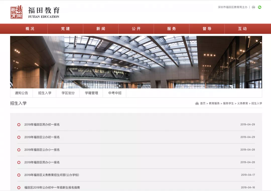Expand the 新闻 navigation menu
This screenshot has height=191, width=271.
(x=101, y=29)
